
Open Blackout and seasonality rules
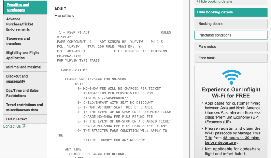[17, 79]
